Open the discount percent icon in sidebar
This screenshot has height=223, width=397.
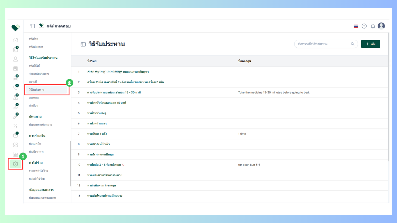[16, 126]
